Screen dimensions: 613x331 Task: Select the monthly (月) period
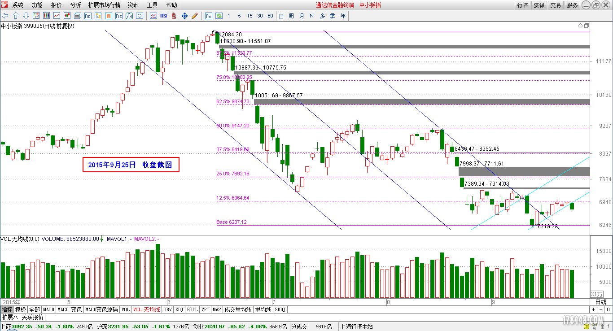[x=302, y=16]
